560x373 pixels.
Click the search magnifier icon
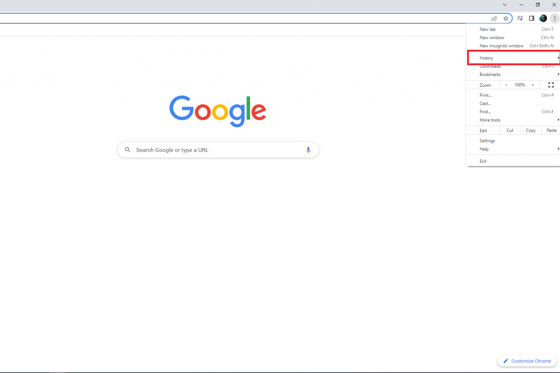click(127, 150)
